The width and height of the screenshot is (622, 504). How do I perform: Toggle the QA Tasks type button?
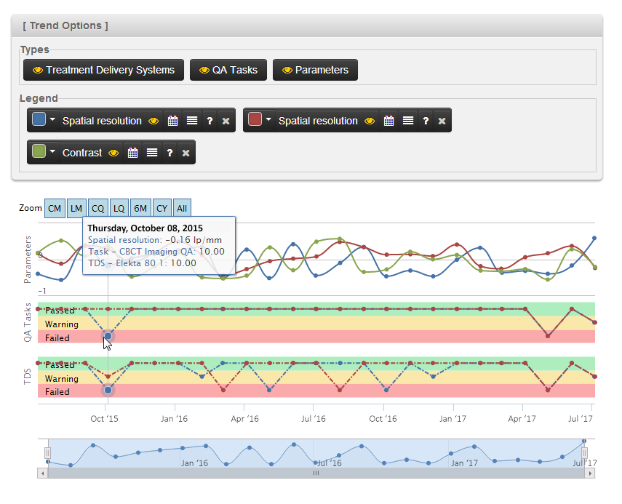point(228,70)
